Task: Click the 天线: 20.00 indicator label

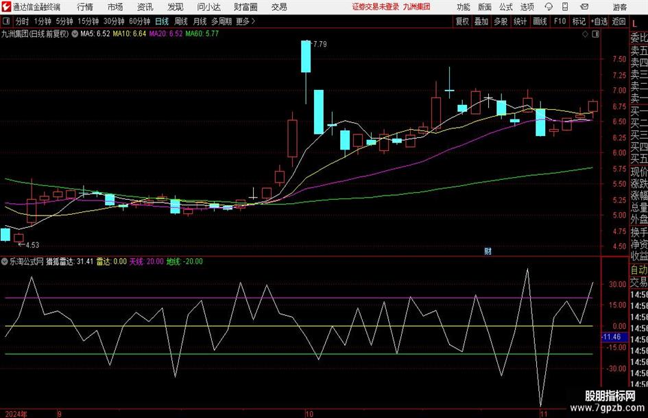Action: [146, 262]
